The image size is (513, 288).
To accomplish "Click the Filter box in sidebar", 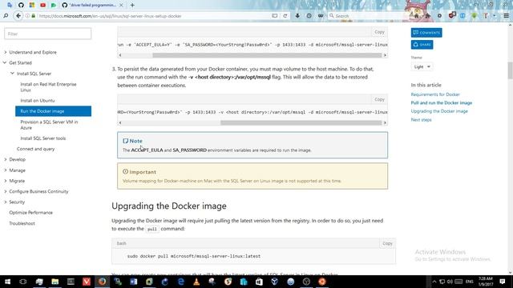I will [48, 34].
